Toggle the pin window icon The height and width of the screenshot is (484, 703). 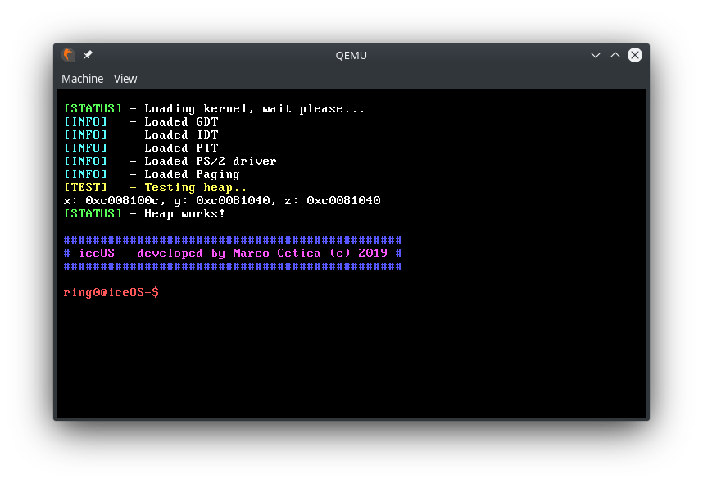coord(88,55)
